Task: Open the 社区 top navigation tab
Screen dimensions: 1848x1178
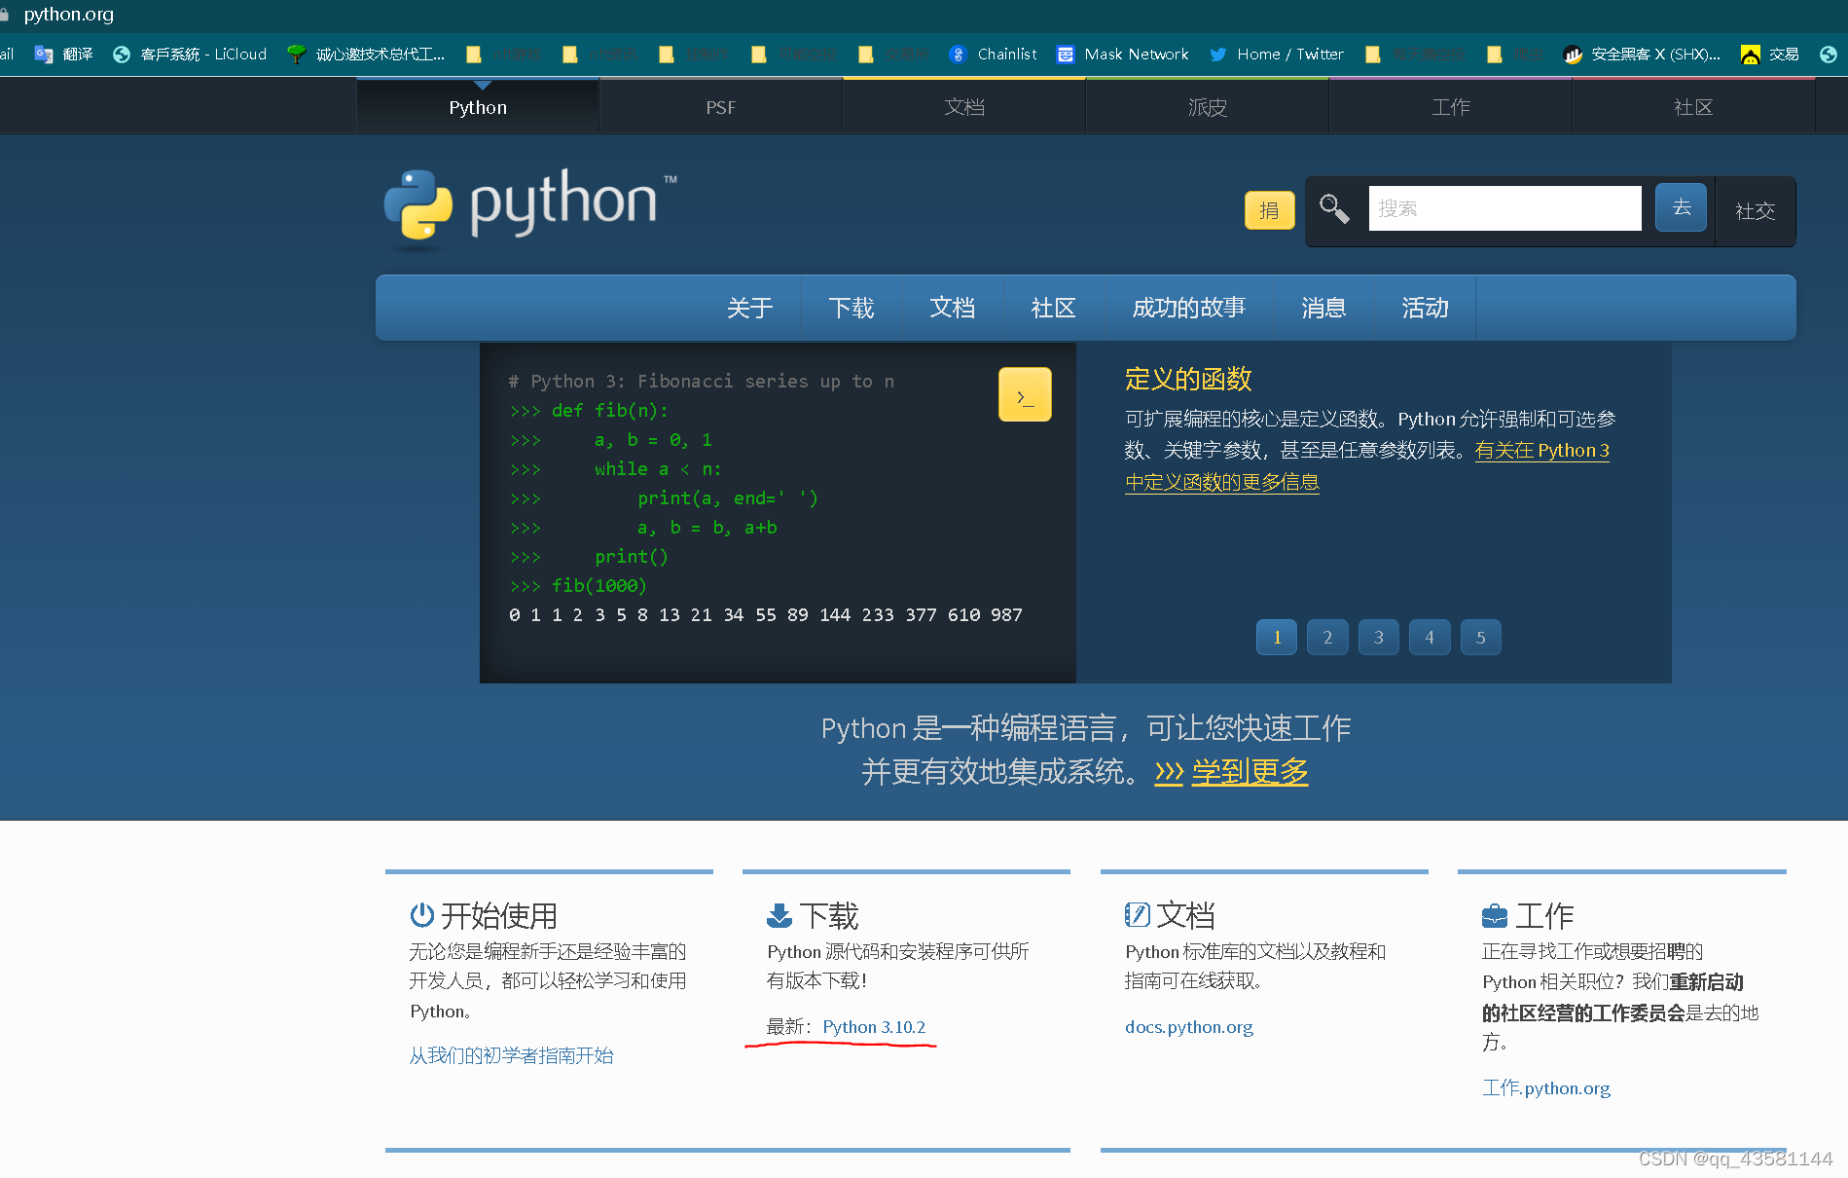Action: 1693,106
